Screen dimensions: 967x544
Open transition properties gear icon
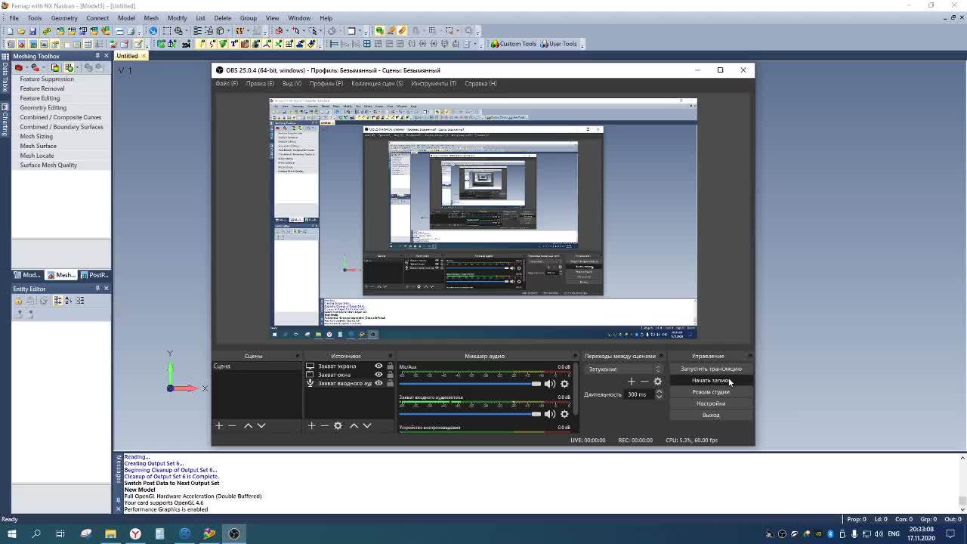click(x=657, y=382)
